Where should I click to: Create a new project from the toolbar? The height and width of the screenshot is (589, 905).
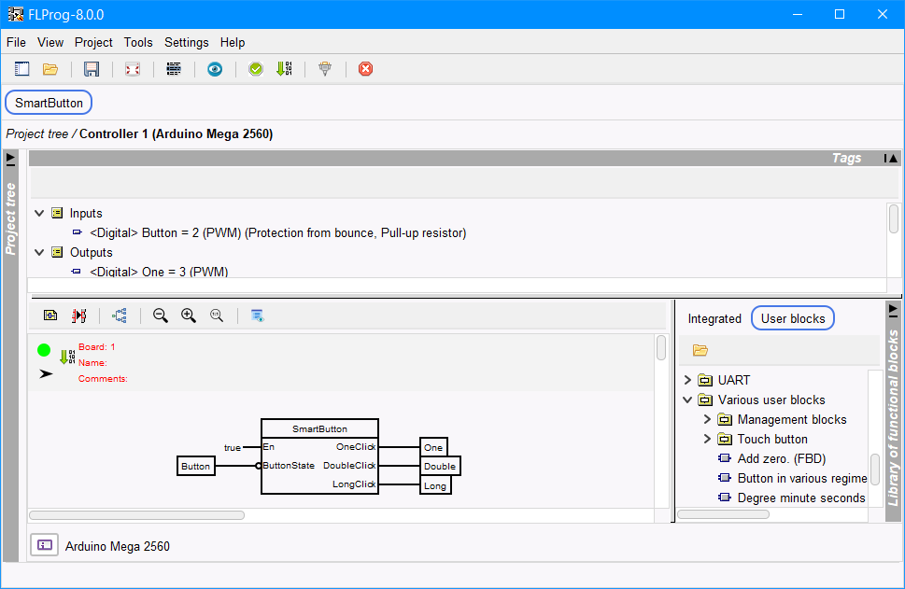(x=21, y=69)
